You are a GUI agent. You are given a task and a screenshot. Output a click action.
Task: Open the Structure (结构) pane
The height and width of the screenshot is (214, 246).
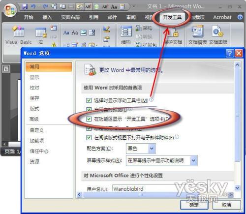click(126, 35)
